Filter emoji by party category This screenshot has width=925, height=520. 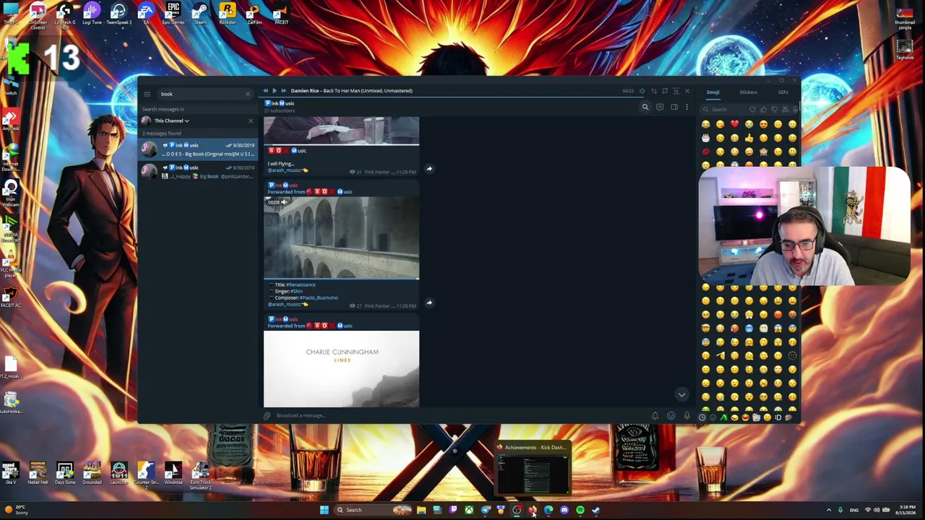(x=785, y=109)
